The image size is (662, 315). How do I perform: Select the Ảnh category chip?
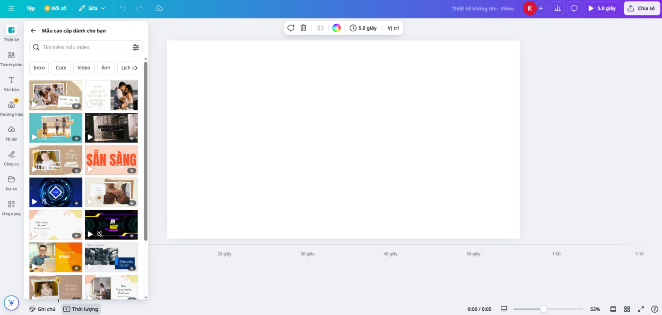[106, 68]
